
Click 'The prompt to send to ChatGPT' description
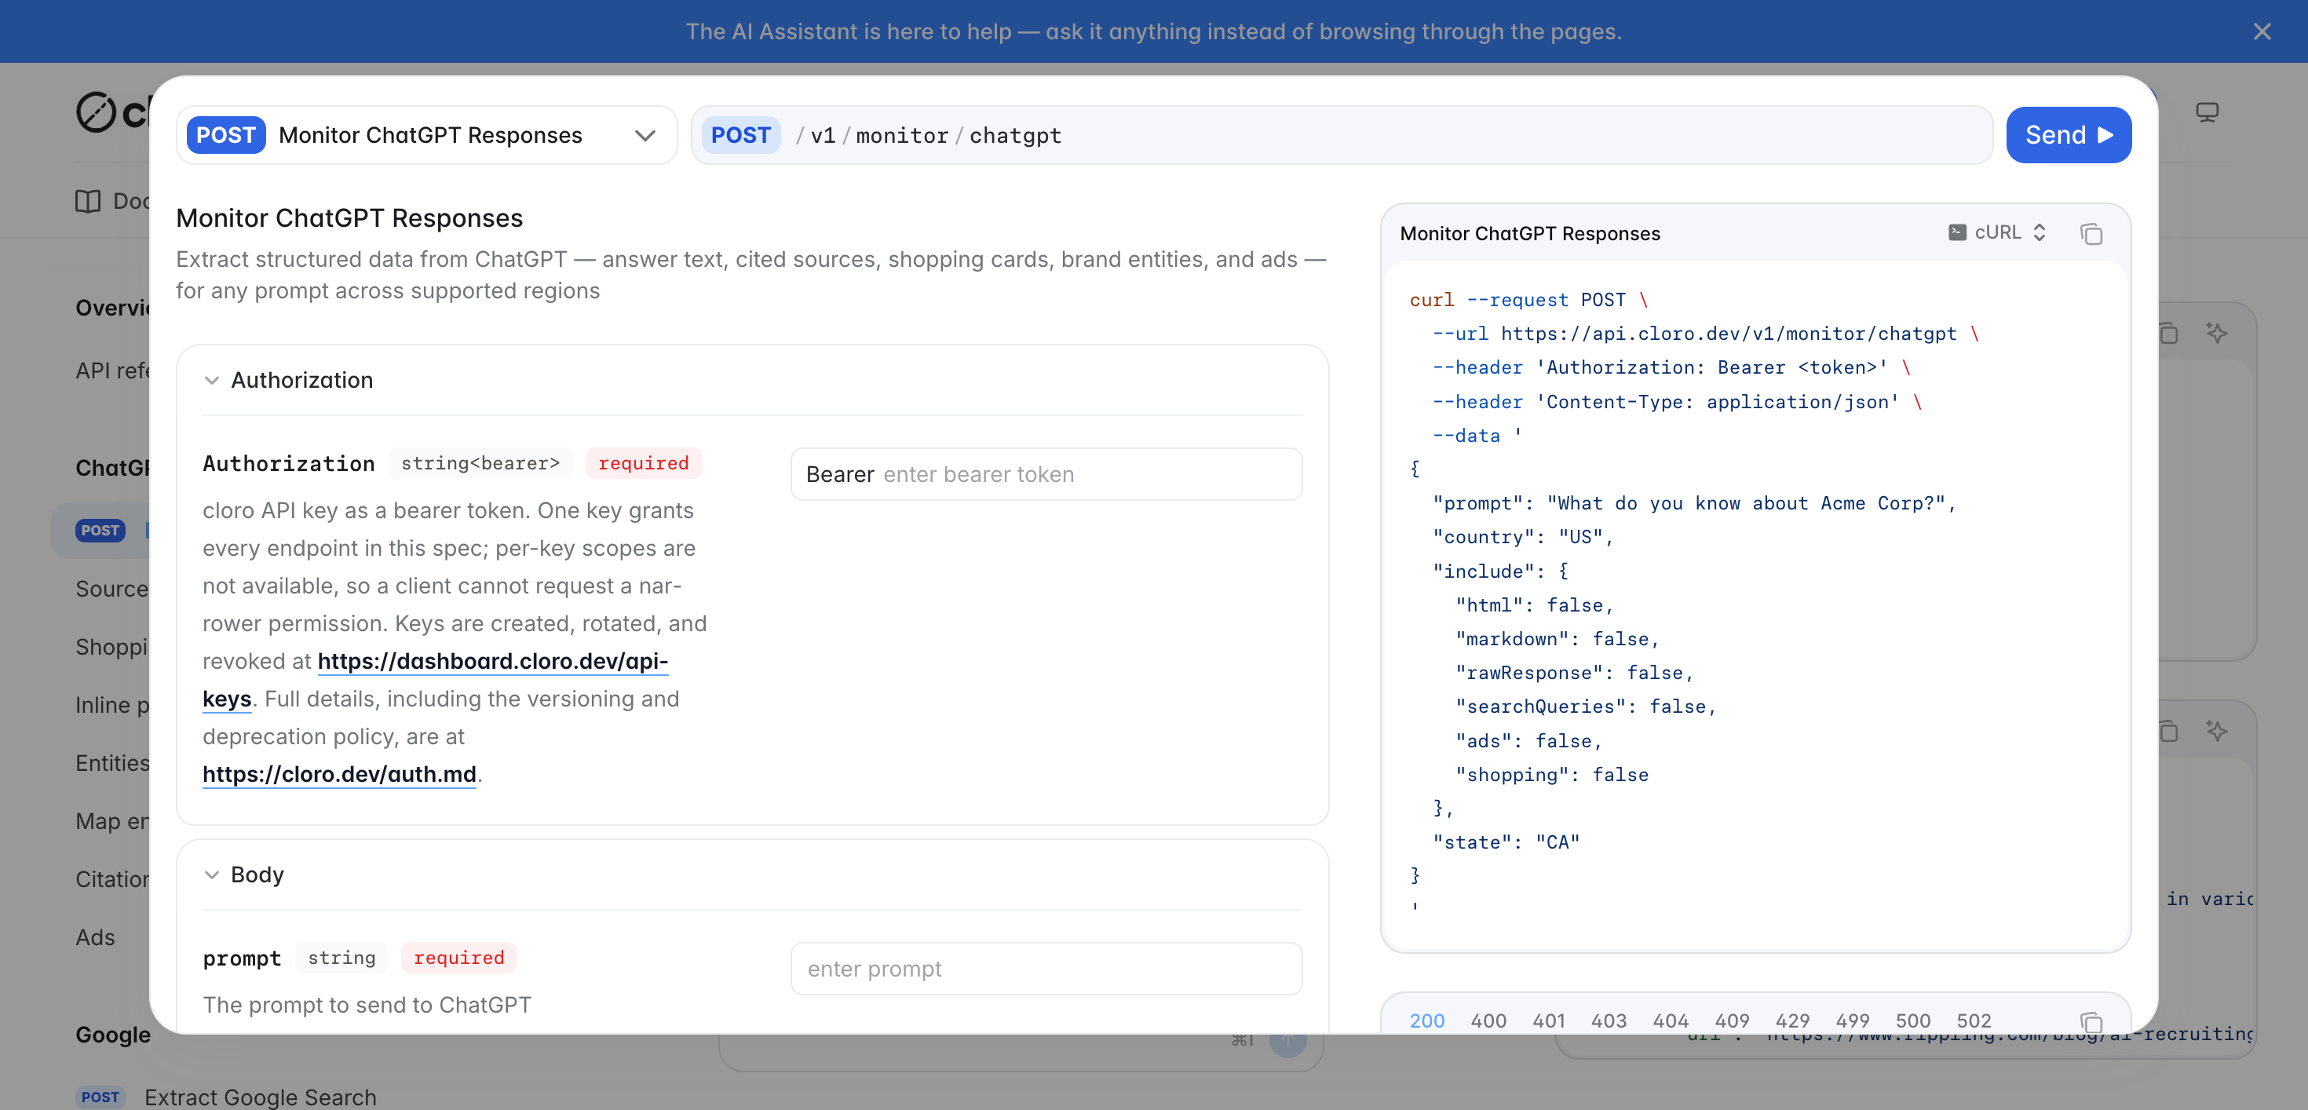367,1005
